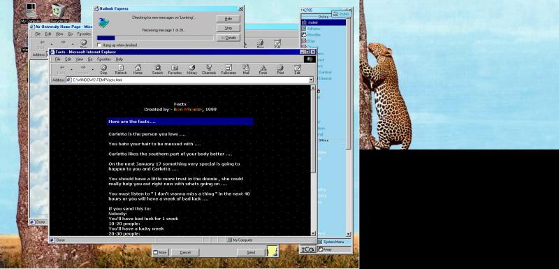Click Stop icon in Air University window toolbar

point(83,44)
